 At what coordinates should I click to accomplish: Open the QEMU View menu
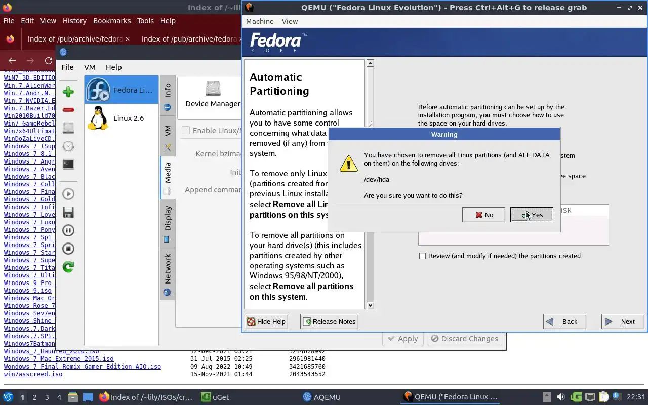pyautogui.click(x=290, y=21)
